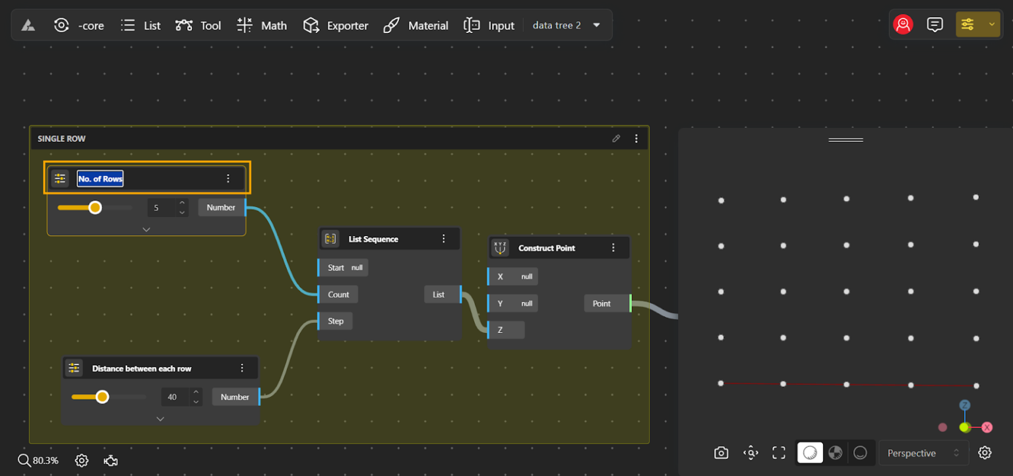Open the Perspective view dropdown
This screenshot has height=476, width=1013.
[x=923, y=453]
